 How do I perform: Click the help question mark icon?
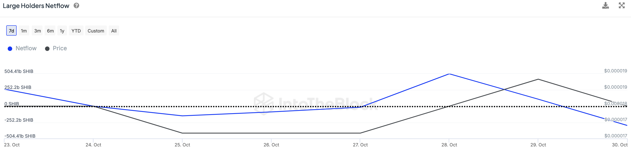76,5
